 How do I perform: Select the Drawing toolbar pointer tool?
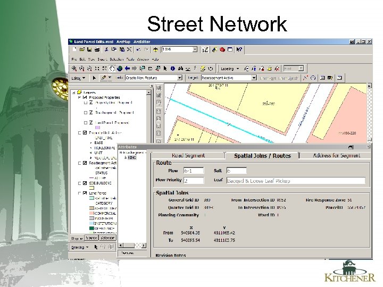(96, 247)
